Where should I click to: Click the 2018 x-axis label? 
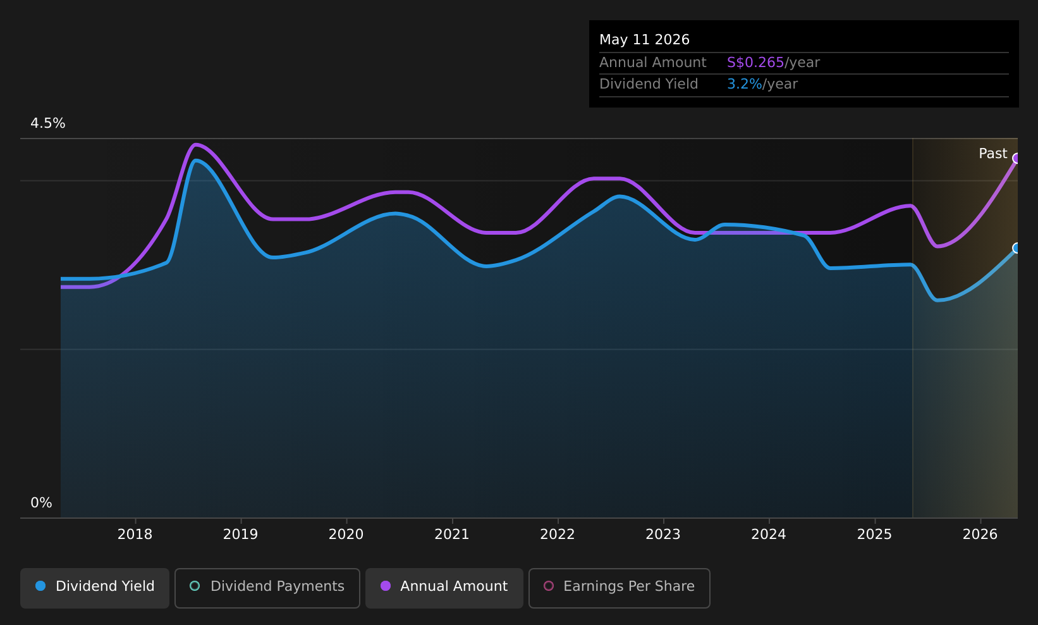coord(135,535)
